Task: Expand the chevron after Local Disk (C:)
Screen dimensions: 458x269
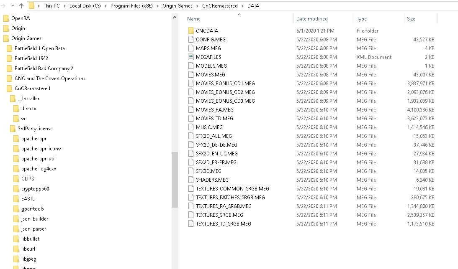Action: click(x=105, y=6)
